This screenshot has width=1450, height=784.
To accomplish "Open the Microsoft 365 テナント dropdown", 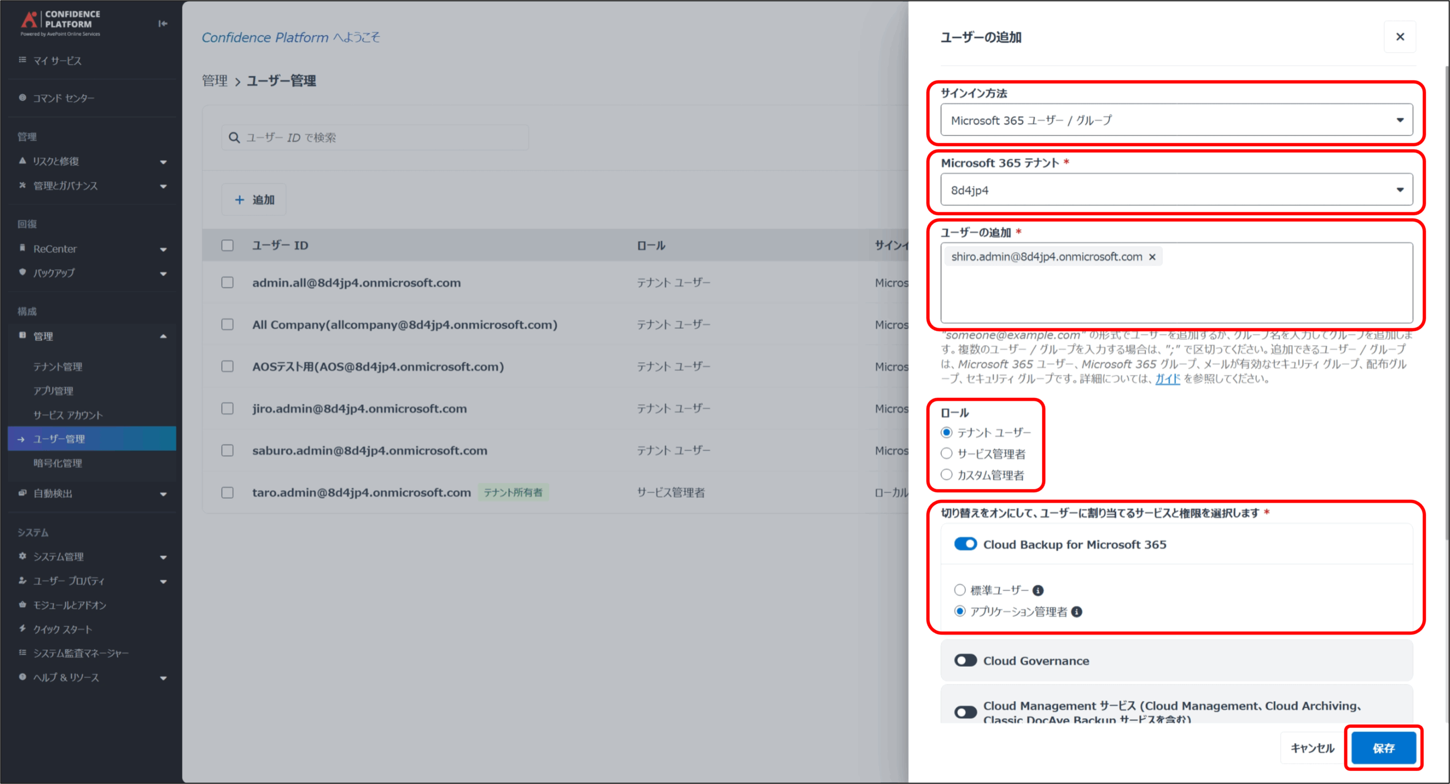I will pyautogui.click(x=1176, y=190).
